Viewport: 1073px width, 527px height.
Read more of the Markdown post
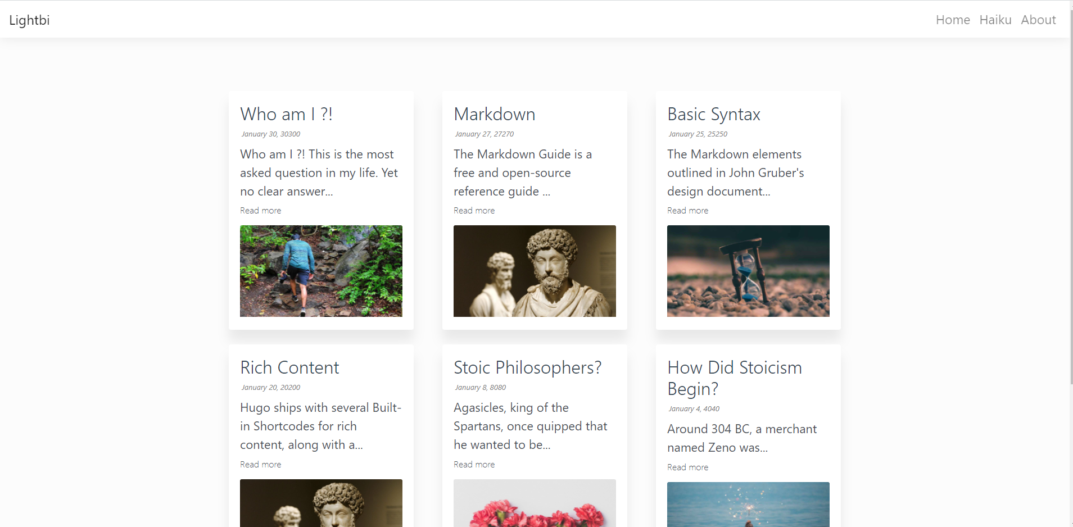(474, 210)
